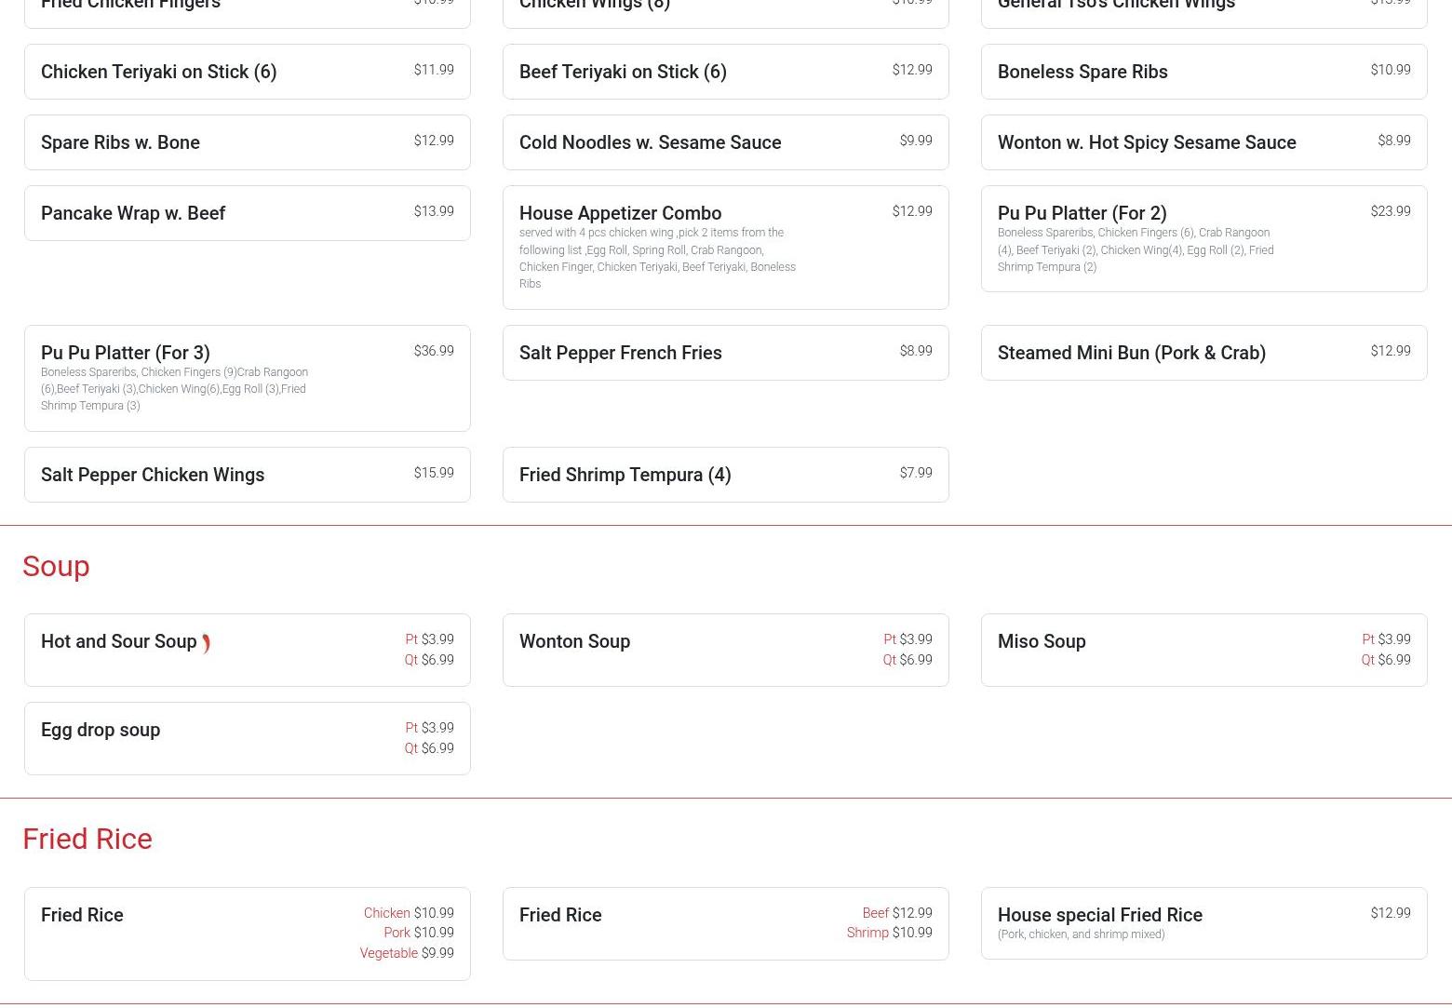
Task: Click the Soup section heading
Action: [x=56, y=566]
